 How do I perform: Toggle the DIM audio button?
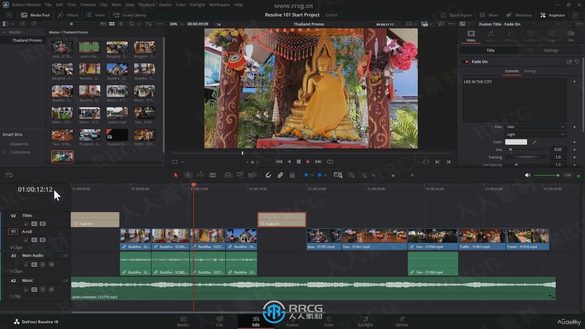(x=567, y=175)
